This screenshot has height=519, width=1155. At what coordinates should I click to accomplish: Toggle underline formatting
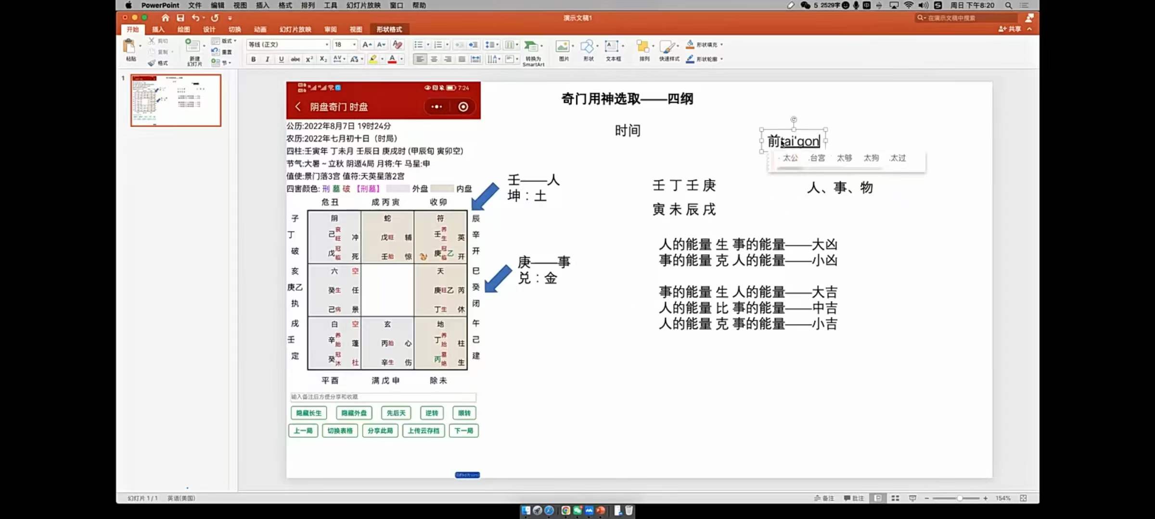tap(281, 59)
